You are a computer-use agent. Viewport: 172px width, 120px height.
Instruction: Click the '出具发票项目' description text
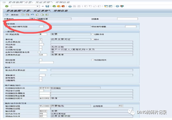[x=61, y=116]
